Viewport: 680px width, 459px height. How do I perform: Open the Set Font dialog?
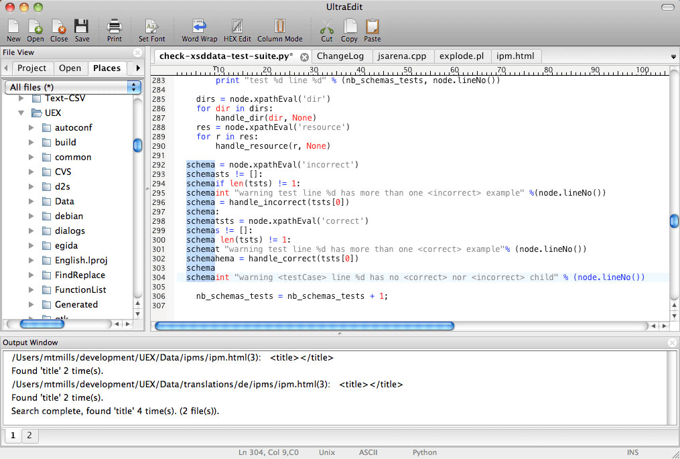[x=152, y=30]
